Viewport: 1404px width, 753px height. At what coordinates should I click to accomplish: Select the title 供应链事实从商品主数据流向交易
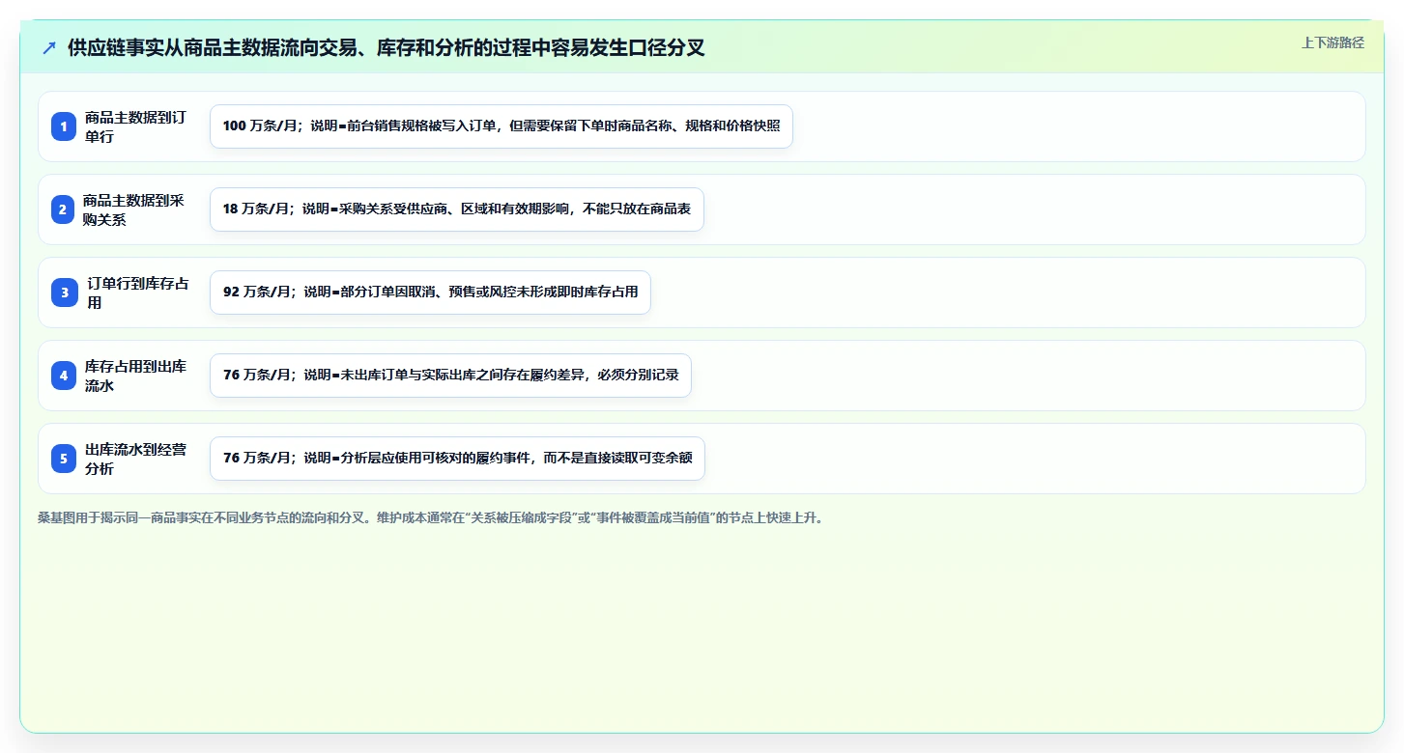387,48
